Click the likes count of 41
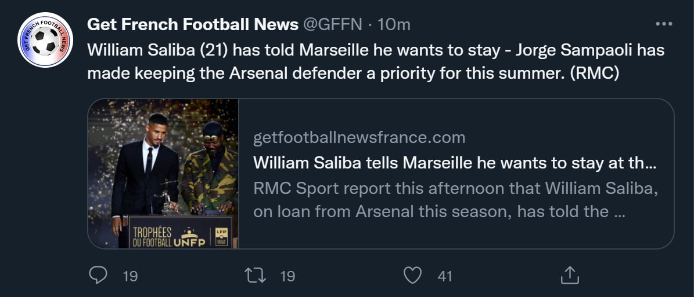This screenshot has height=297, width=694. click(445, 276)
